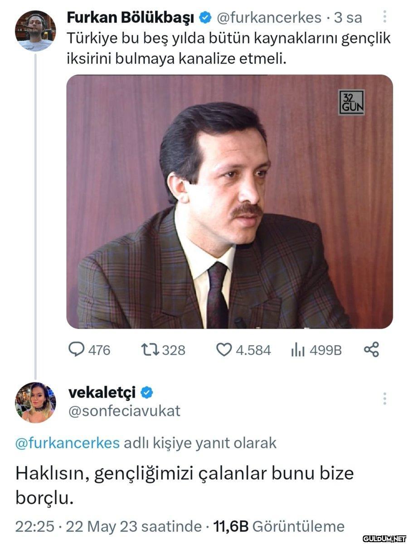Click the @furkancerkes mention in the reply line

pos(68,443)
